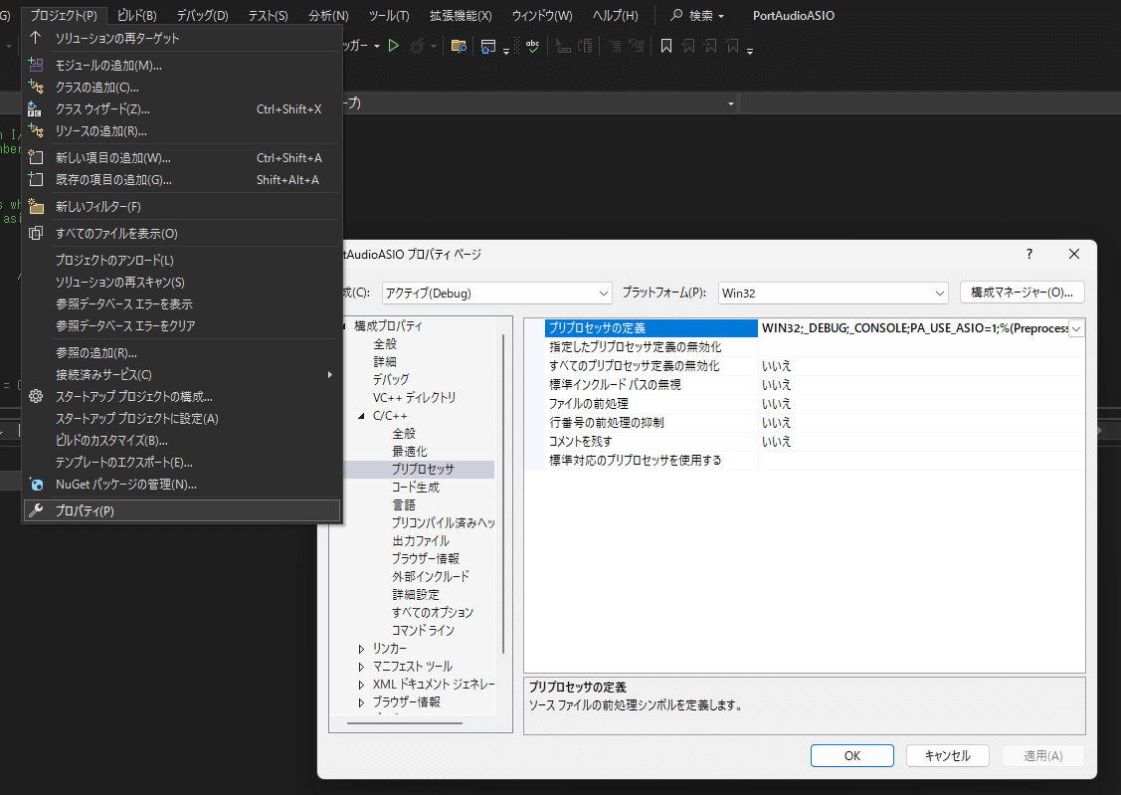Click the Toggle Bookmark toolbar icon
The image size is (1121, 795).
666,46
